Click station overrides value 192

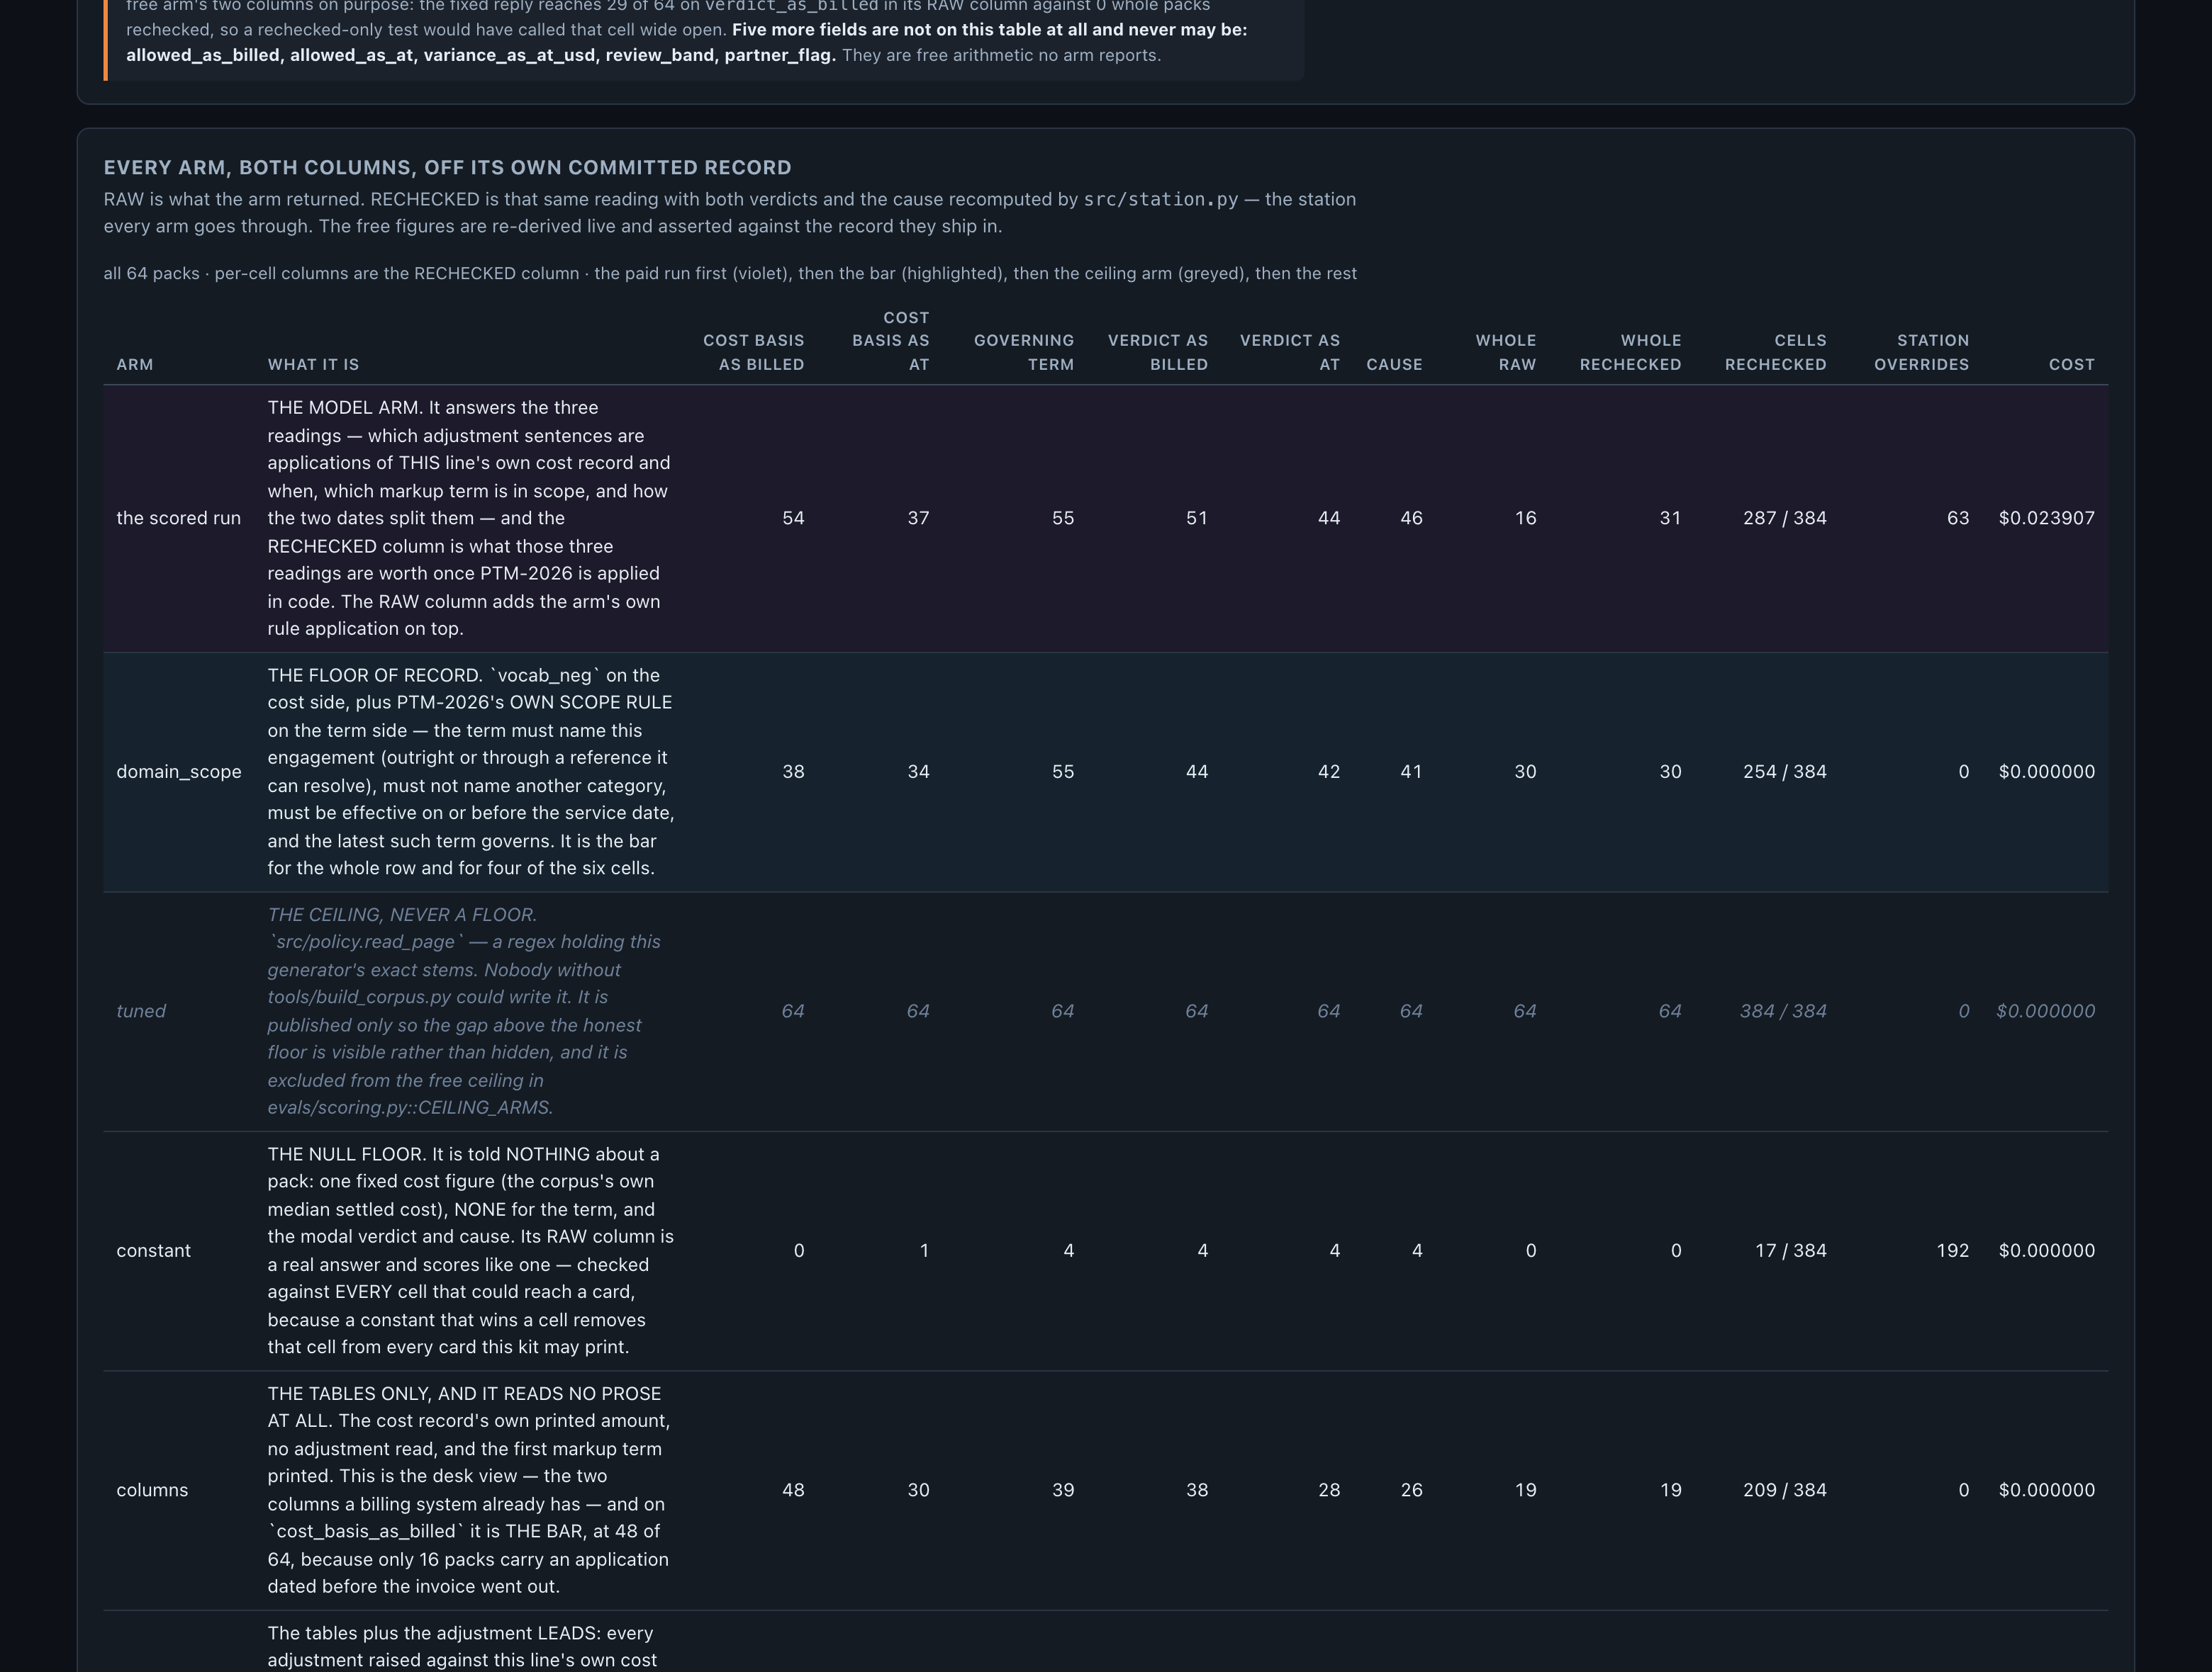[x=1952, y=1250]
